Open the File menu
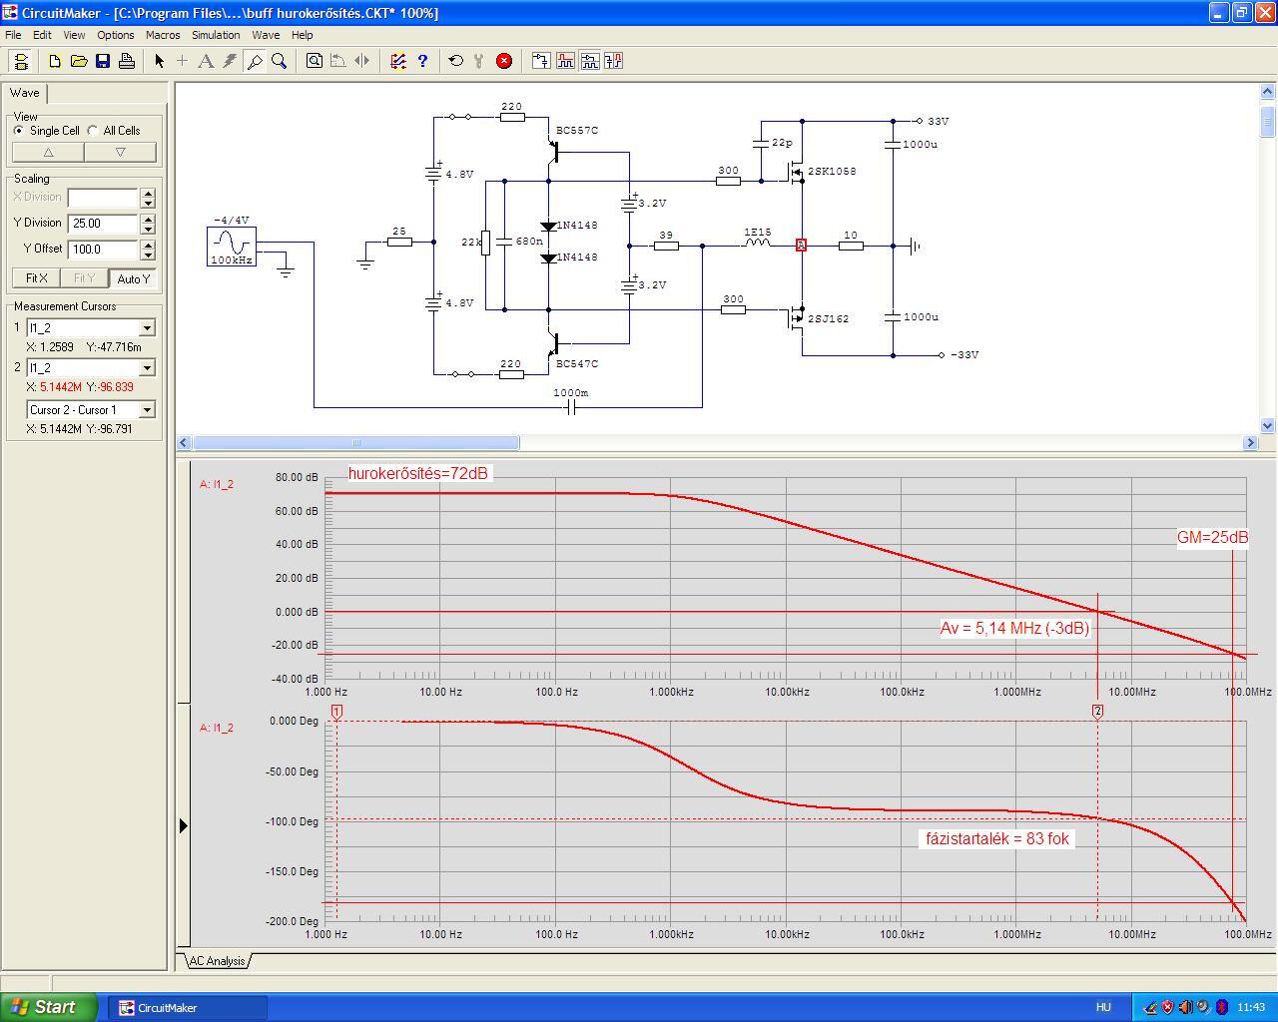 13,35
